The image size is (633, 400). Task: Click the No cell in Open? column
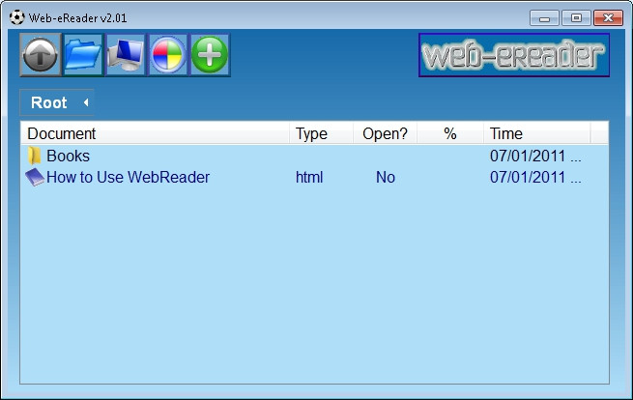[x=386, y=177]
